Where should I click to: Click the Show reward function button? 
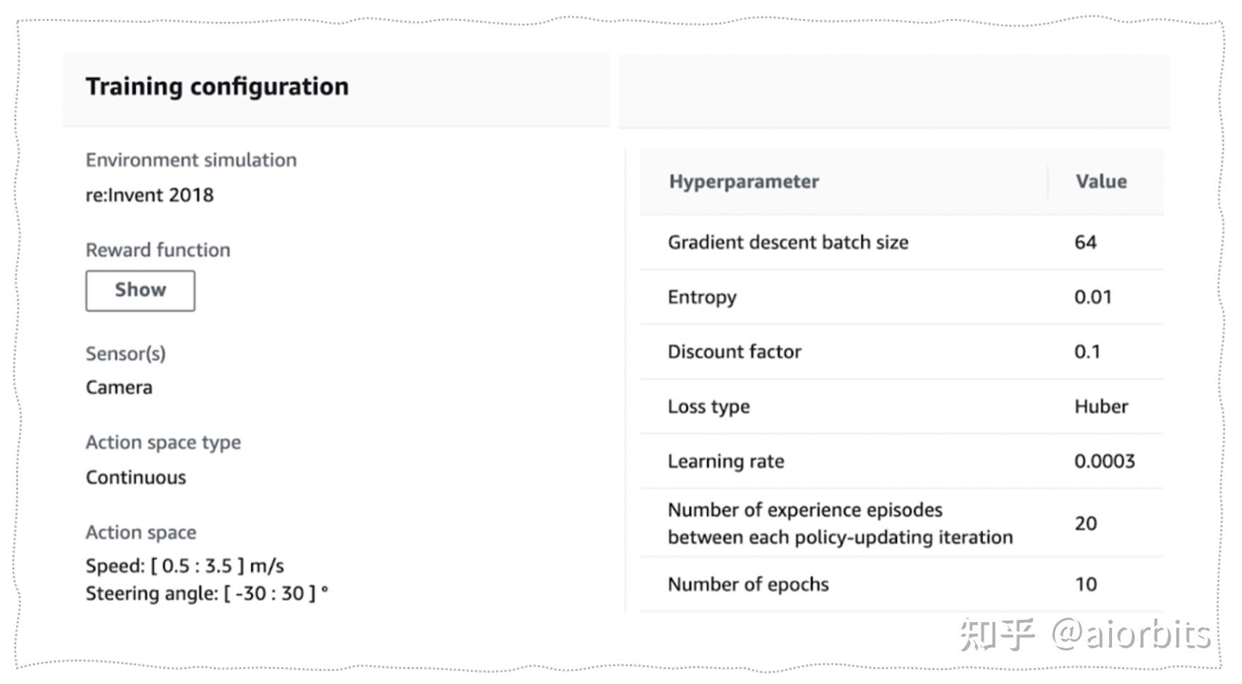tap(139, 289)
